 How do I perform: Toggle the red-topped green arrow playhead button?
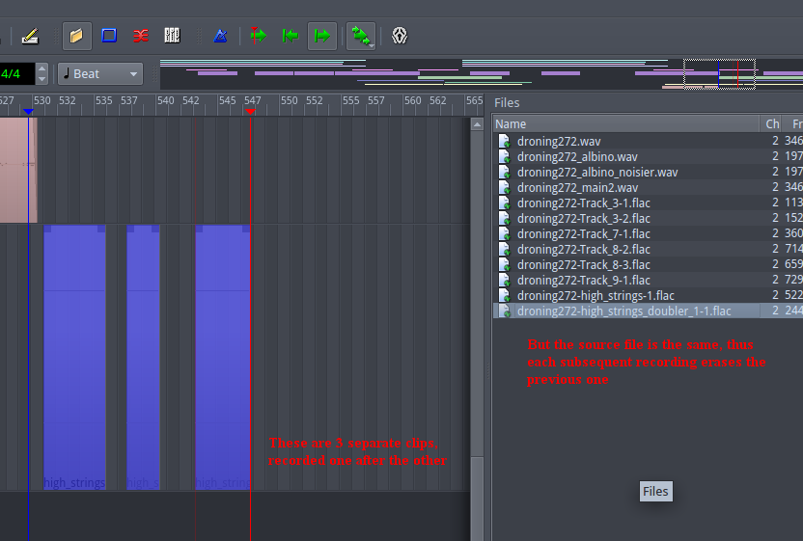pos(258,36)
